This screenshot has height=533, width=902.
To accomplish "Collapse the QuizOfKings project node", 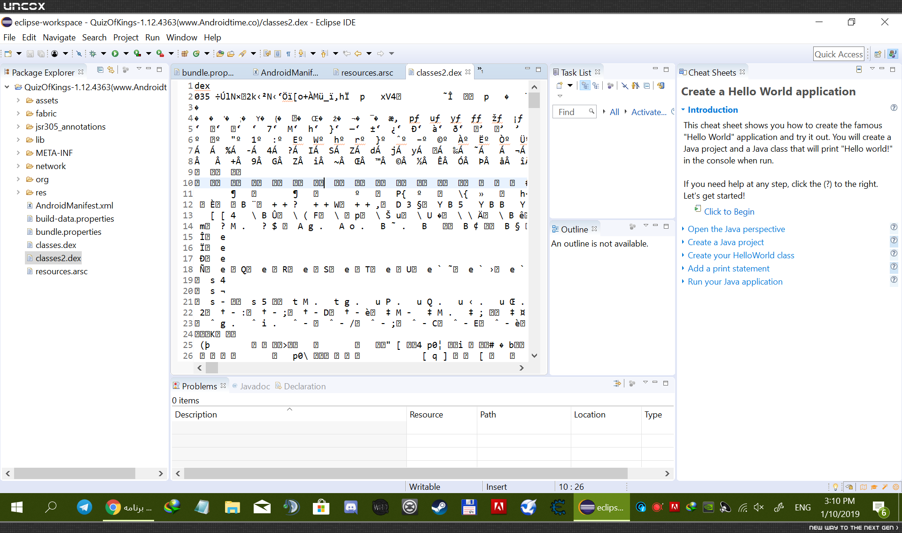I will (7, 87).
